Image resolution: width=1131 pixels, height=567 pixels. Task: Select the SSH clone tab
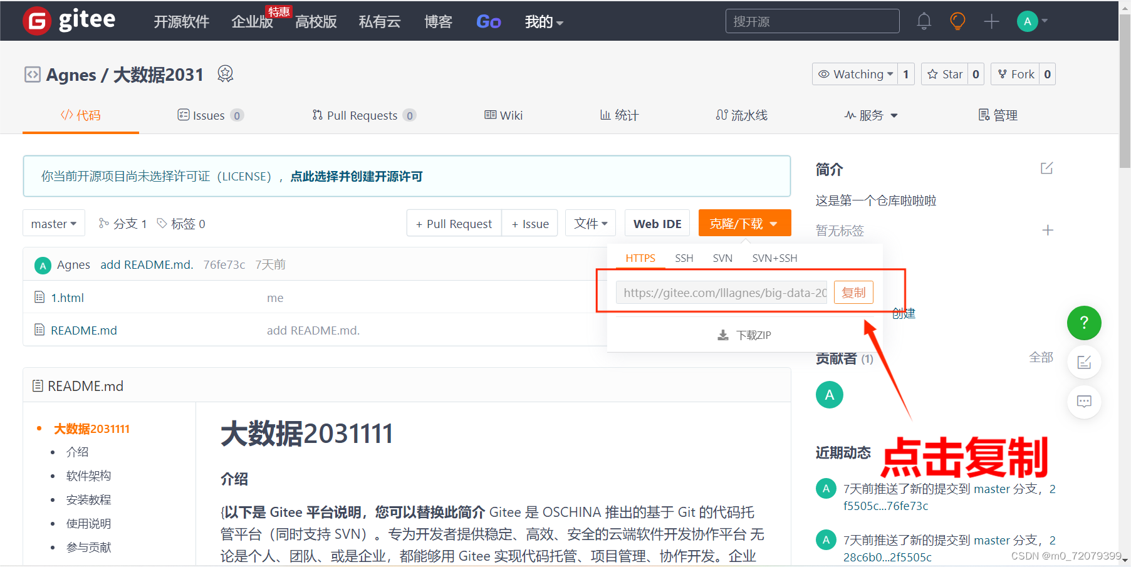tap(684, 258)
